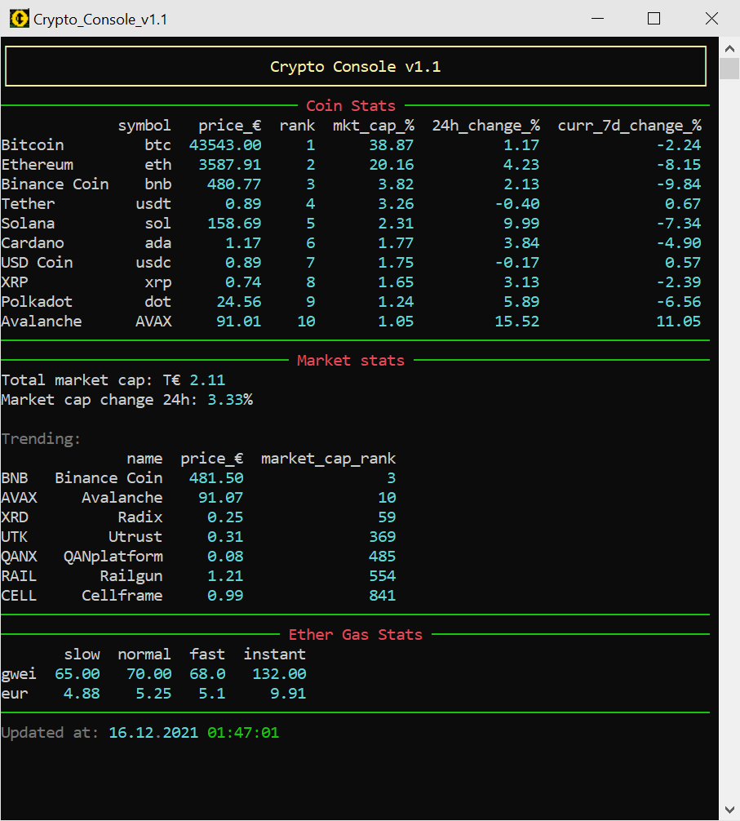Click the 24h_change_% column header

click(485, 126)
